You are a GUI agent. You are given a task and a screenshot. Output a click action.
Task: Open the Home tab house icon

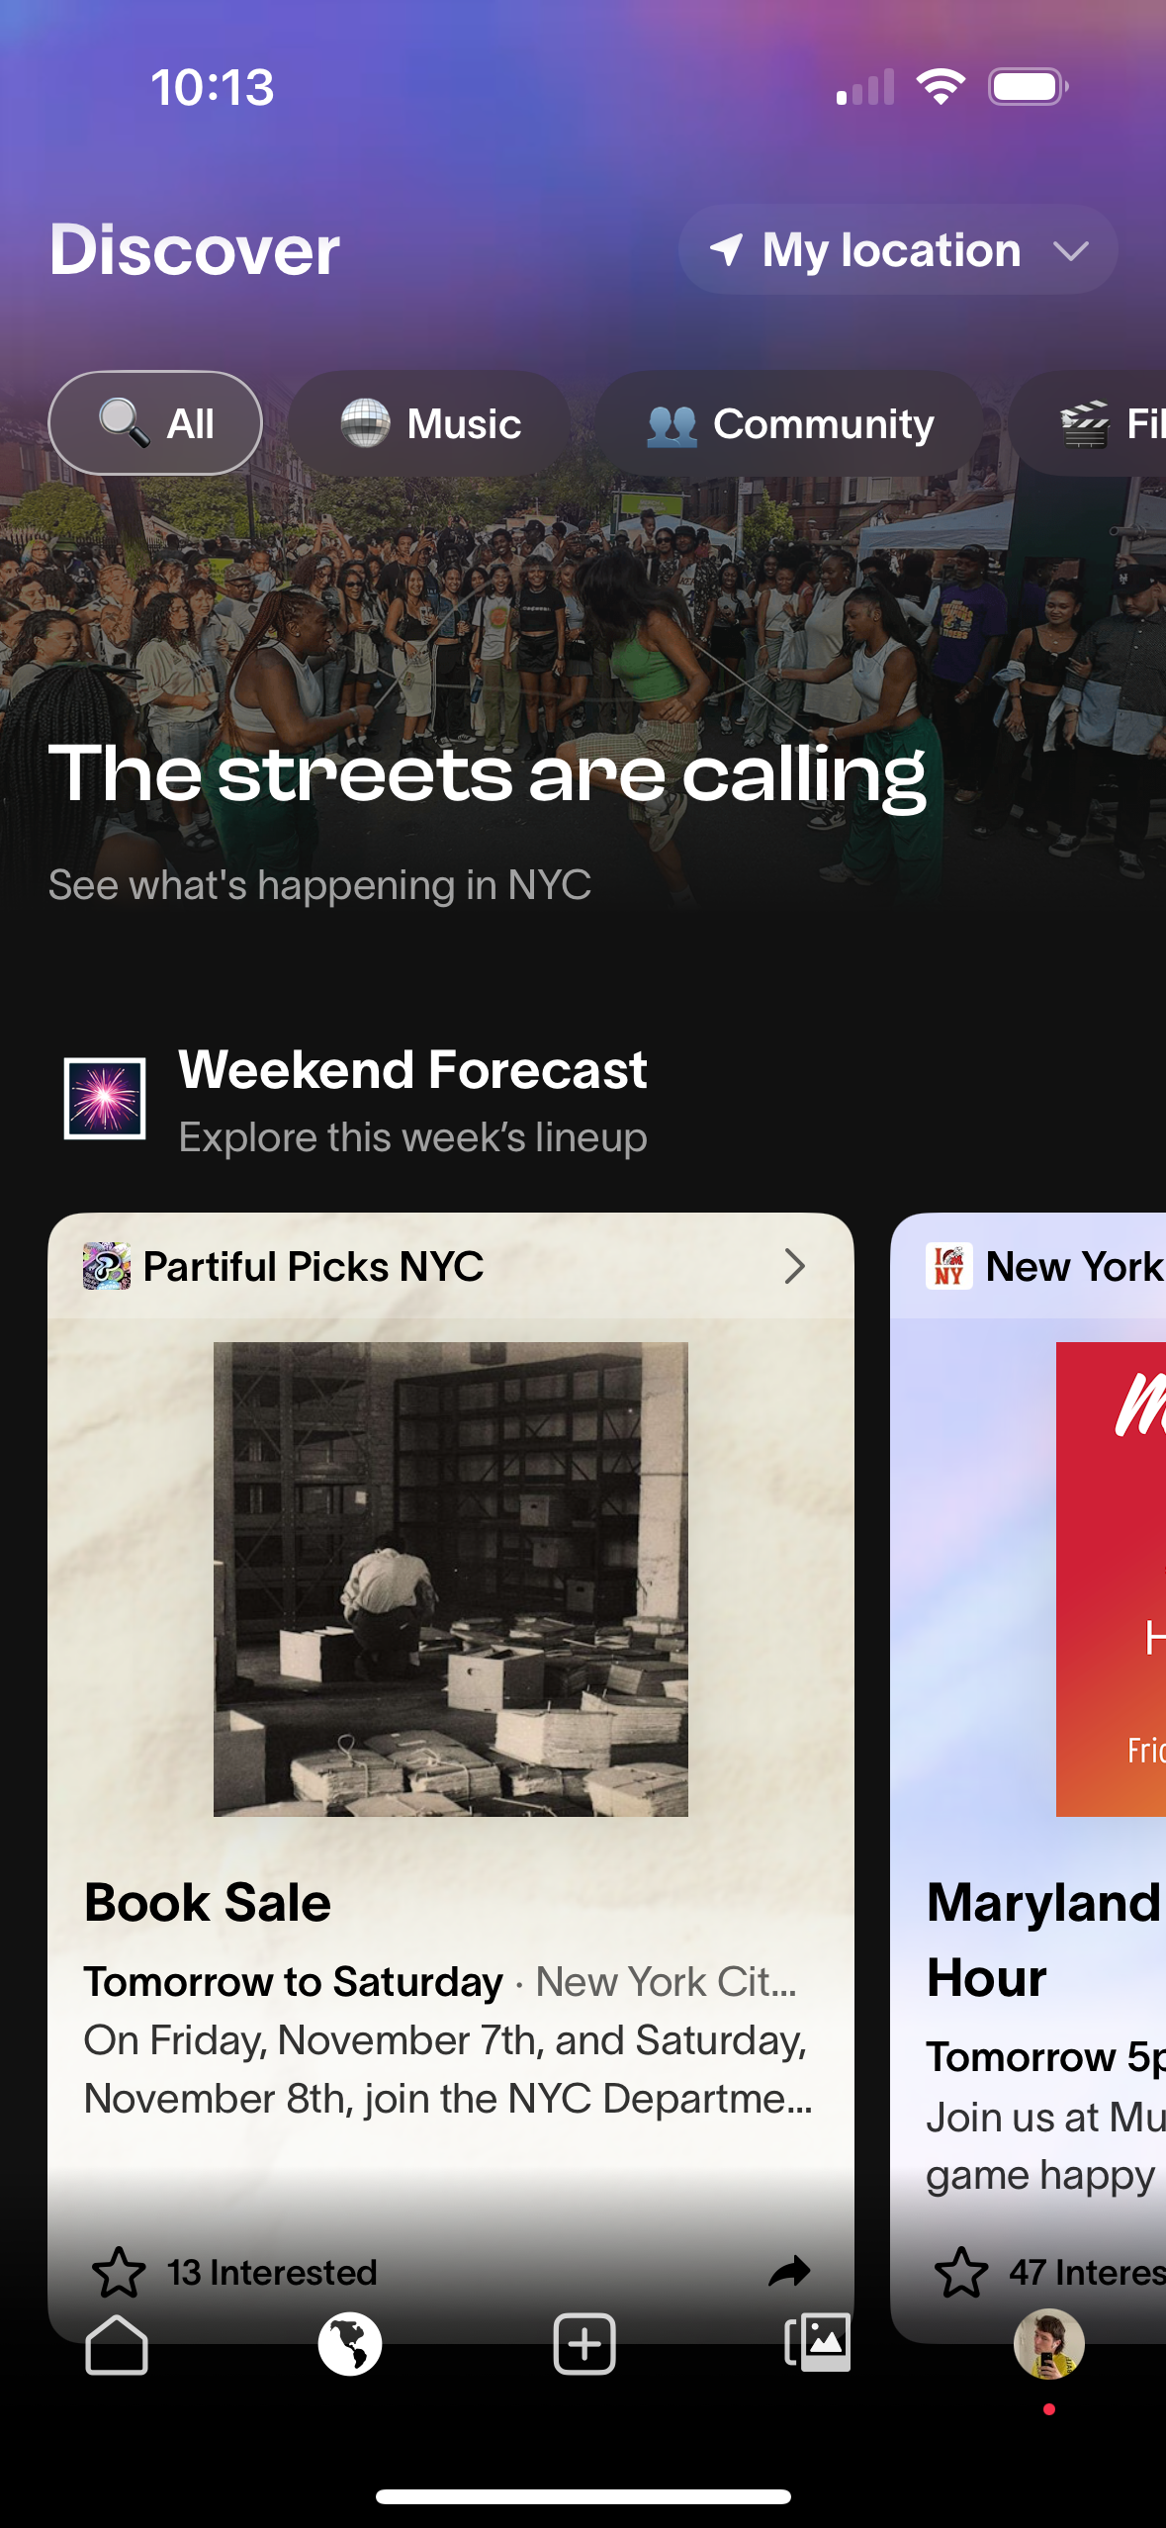coord(117,2343)
